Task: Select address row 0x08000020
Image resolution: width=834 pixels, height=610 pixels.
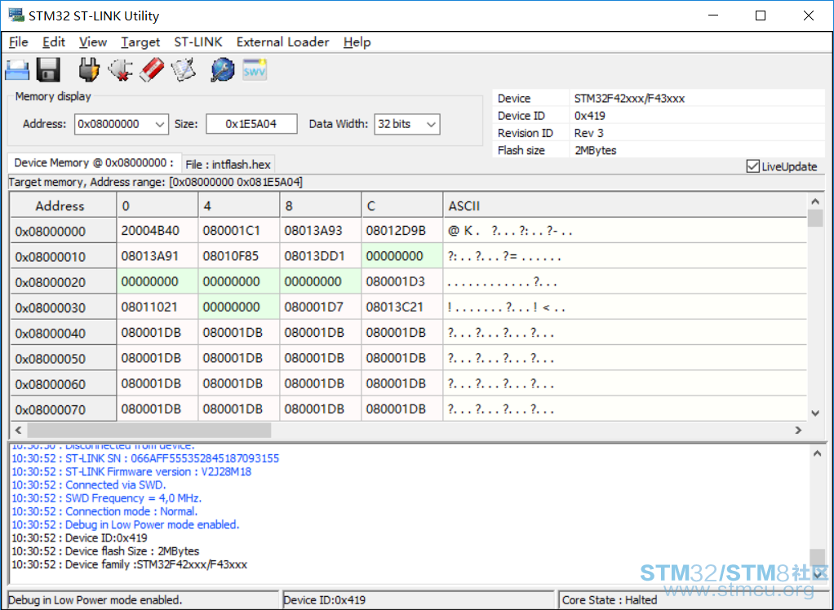Action: pos(63,282)
